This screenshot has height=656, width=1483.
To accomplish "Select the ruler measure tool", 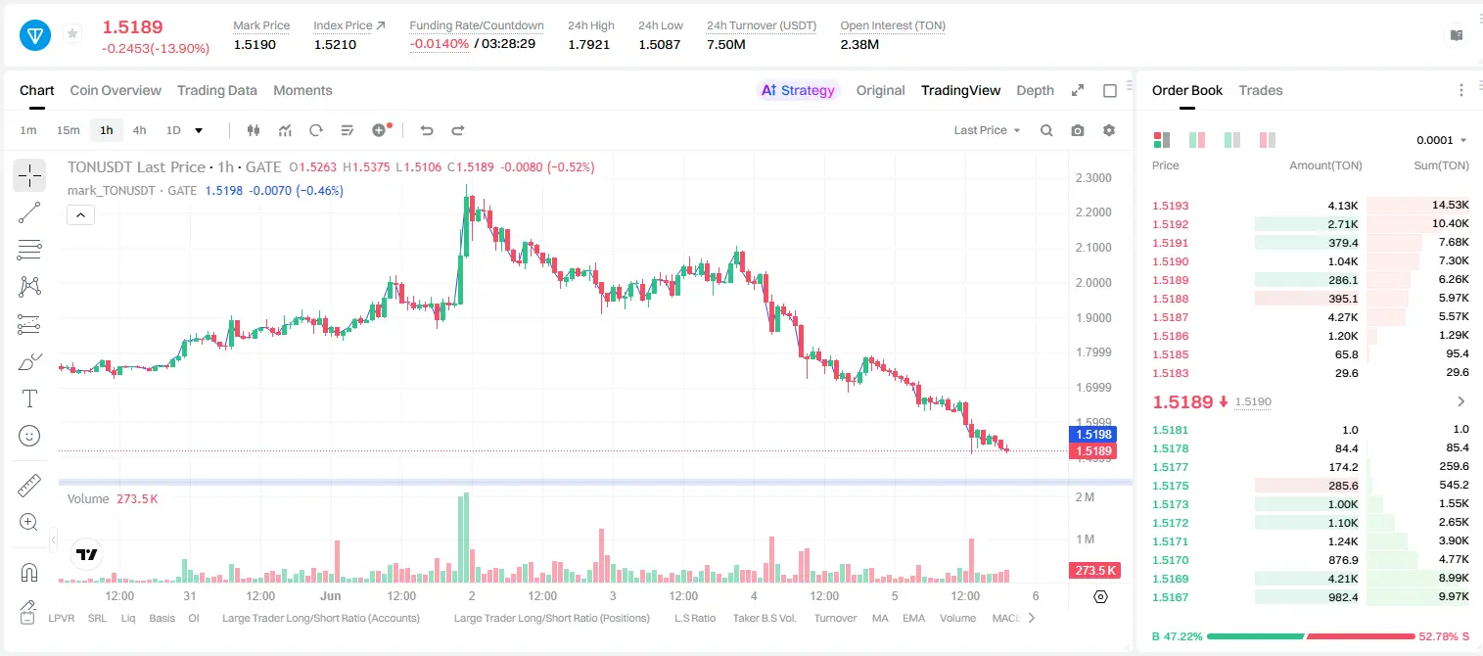I will [29, 486].
